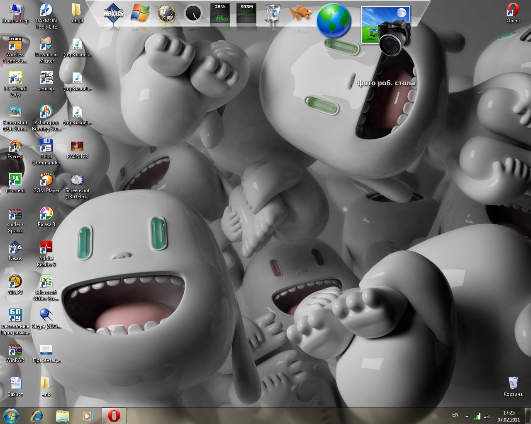This screenshot has height=424, width=531.
Task: Open Opera from the taskbar
Action: point(114,416)
